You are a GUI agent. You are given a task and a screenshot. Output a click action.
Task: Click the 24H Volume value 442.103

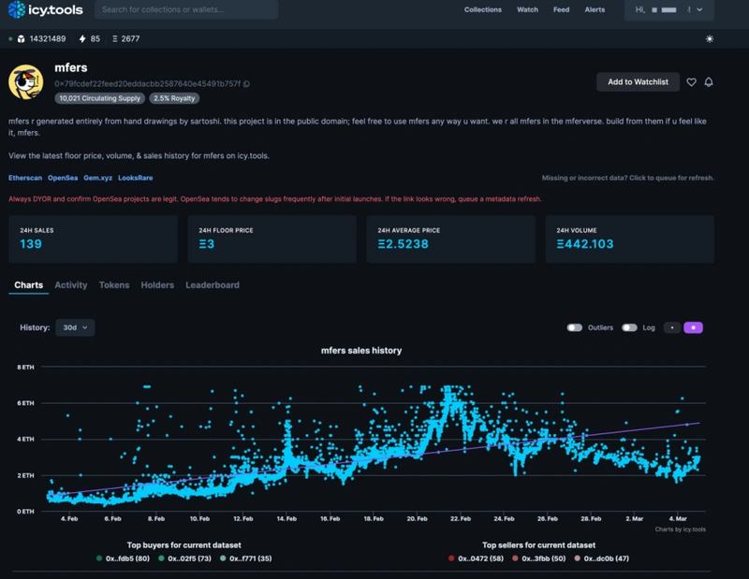[584, 244]
